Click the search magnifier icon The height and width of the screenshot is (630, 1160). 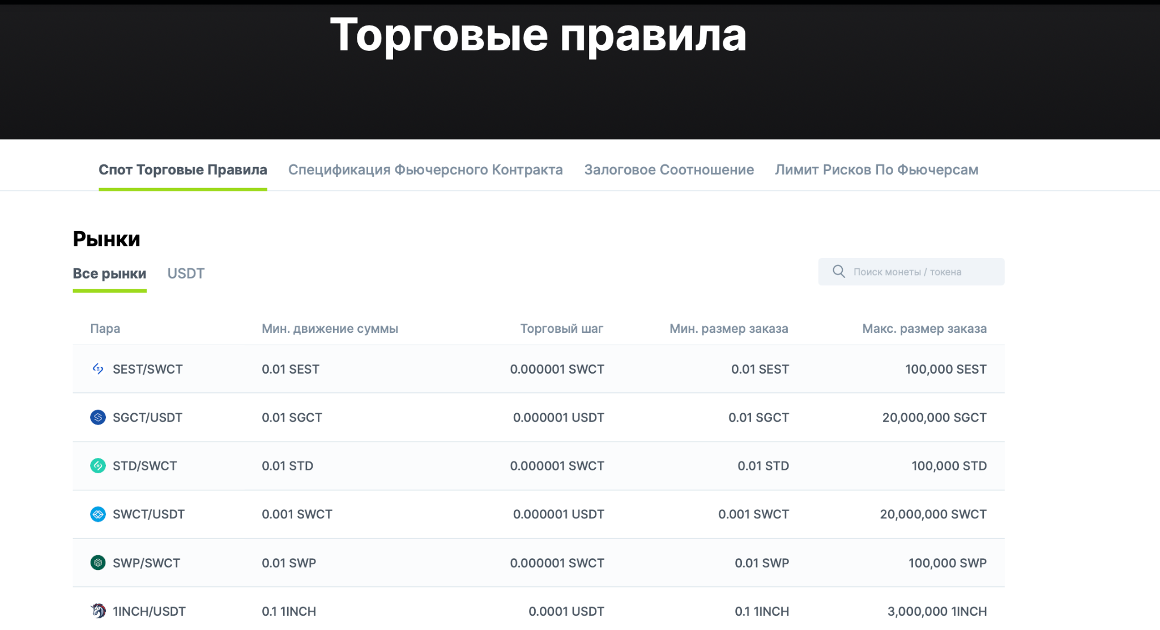(x=839, y=272)
